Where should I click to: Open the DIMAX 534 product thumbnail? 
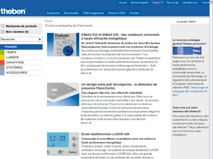tap(63, 45)
